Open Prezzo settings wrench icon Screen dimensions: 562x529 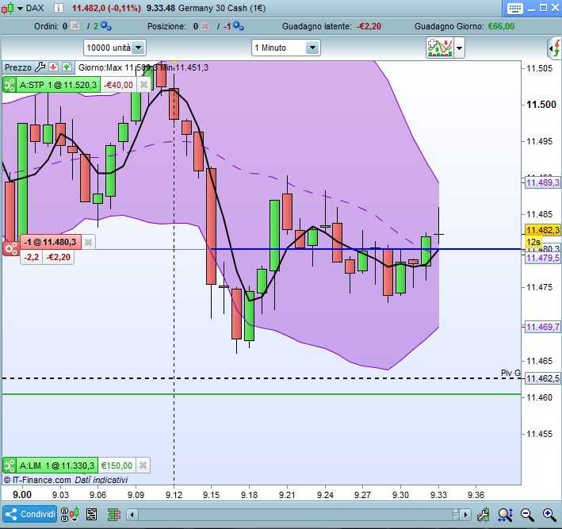(40, 67)
